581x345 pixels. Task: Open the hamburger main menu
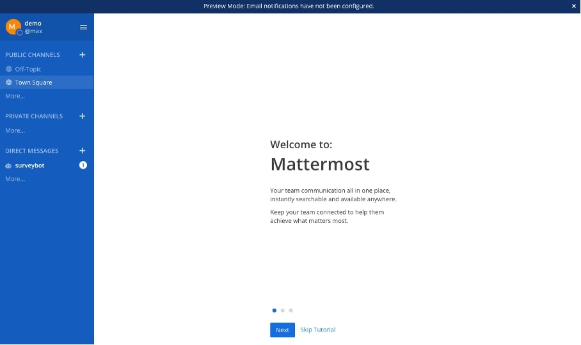point(83,27)
